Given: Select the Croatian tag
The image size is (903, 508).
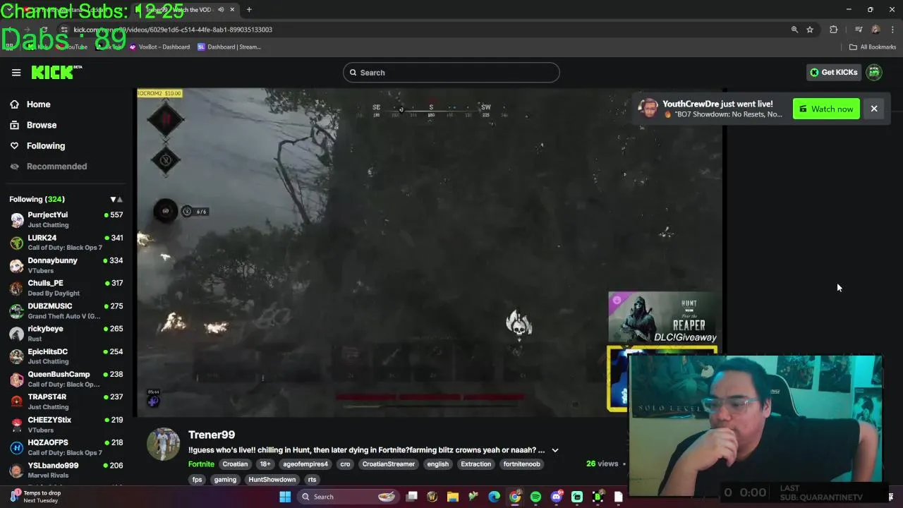Looking at the screenshot, I should pos(235,464).
